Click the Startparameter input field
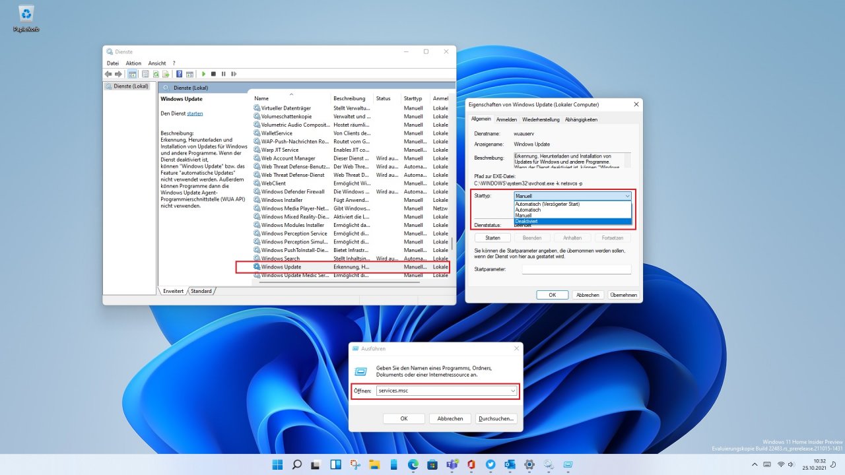 (576, 269)
